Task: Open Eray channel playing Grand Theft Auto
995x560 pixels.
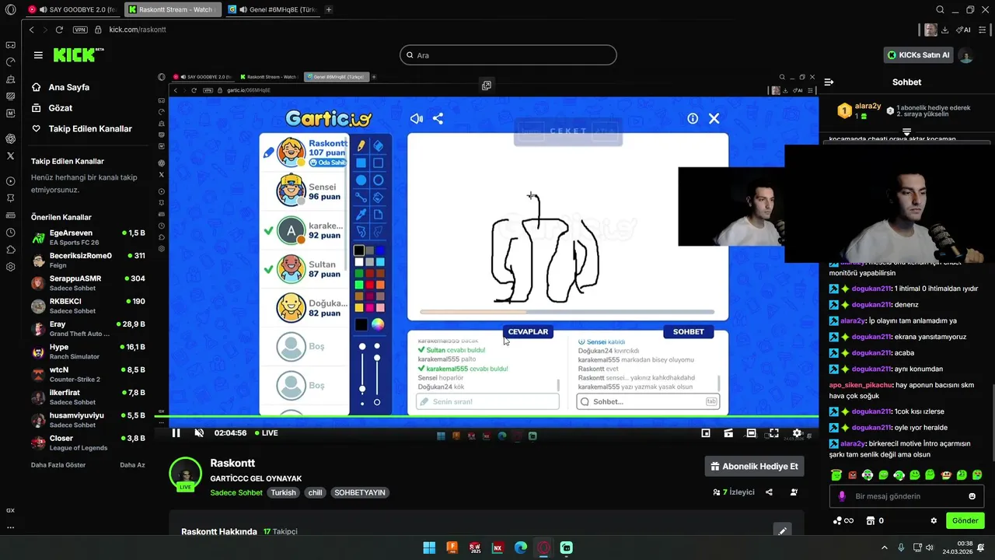Action: [x=88, y=328]
